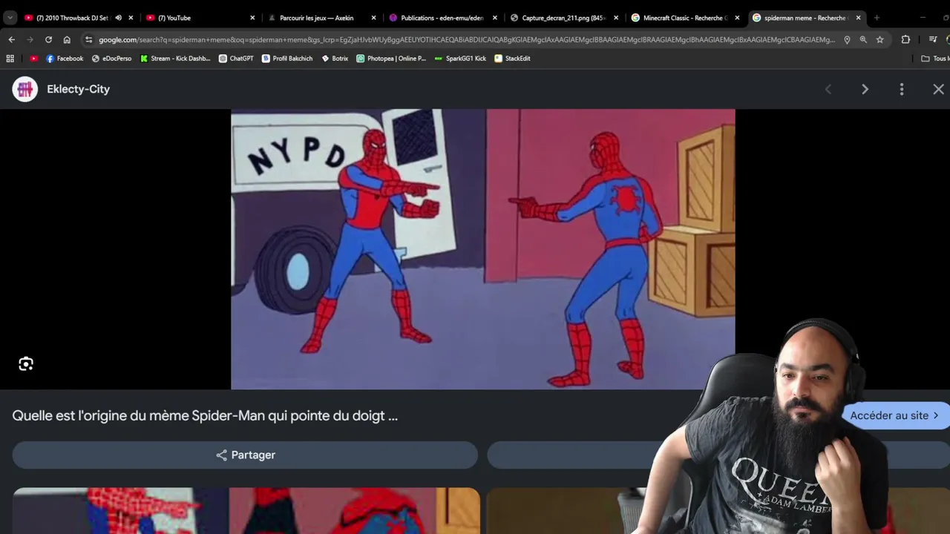Screen dimensions: 950x534
Task: Mute the 2010 Throwback DJ Set tab audio
Action: [118, 18]
